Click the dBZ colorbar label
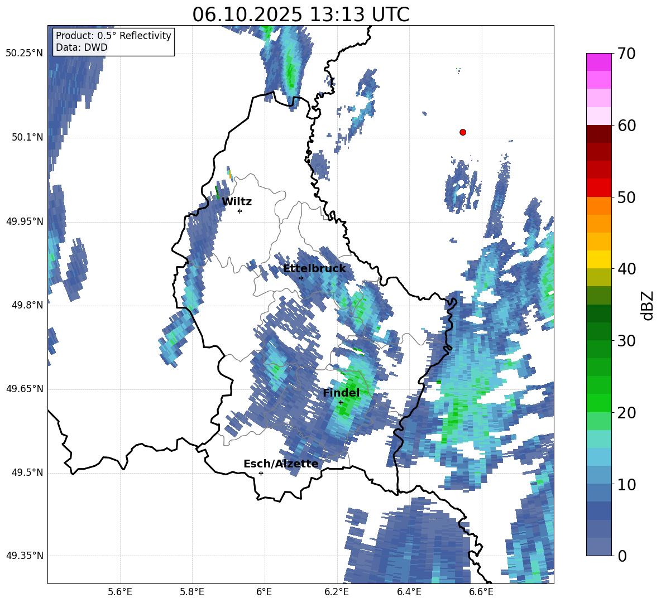Screen dimensions: 661x603 click(648, 305)
